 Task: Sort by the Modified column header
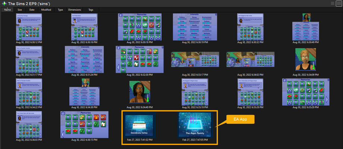pyautogui.click(x=46, y=10)
